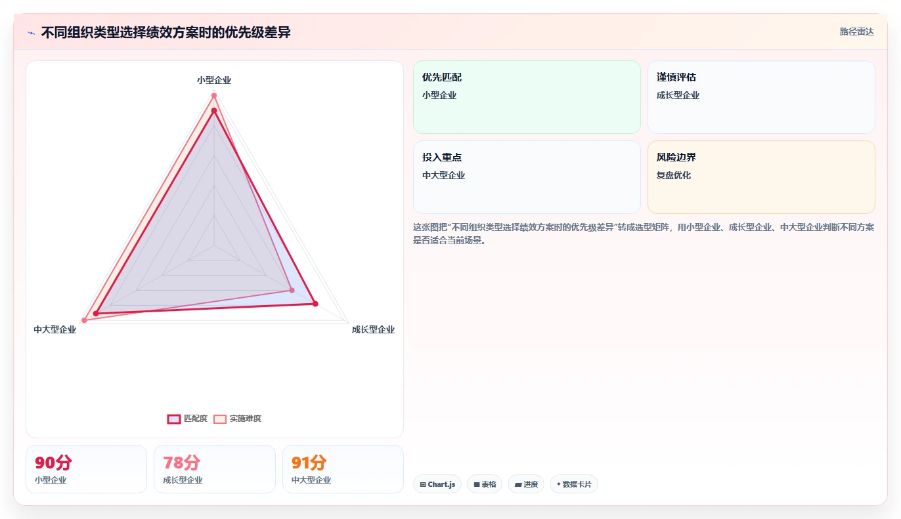
Task: Click the 78分 成长型企业 score card
Action: pos(215,469)
